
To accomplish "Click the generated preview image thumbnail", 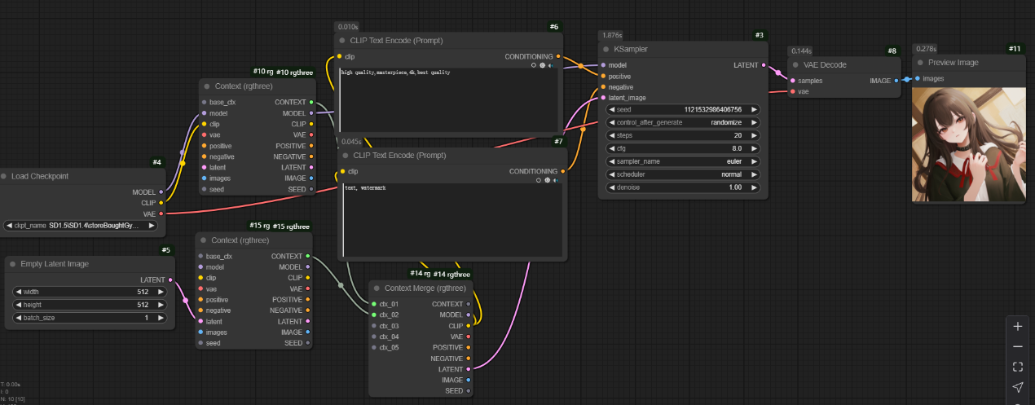I will pyautogui.click(x=968, y=144).
